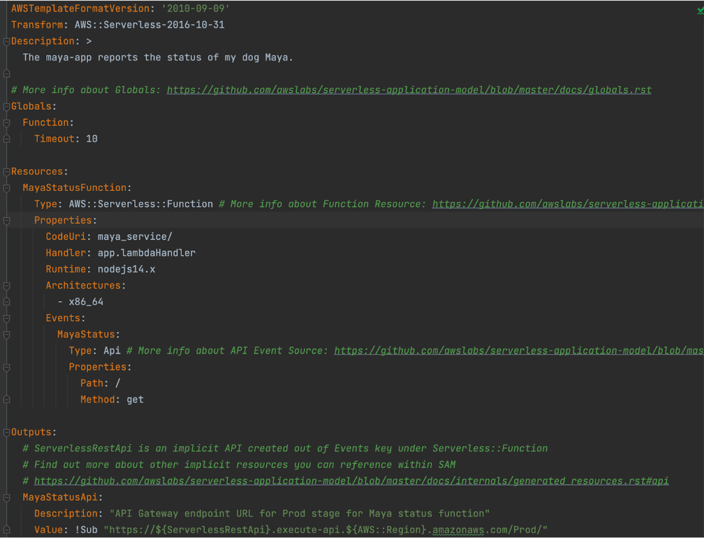Click the AWS::Serverless-2016-10-31 value
Viewport: 704px width, 538px height.
(x=150, y=25)
